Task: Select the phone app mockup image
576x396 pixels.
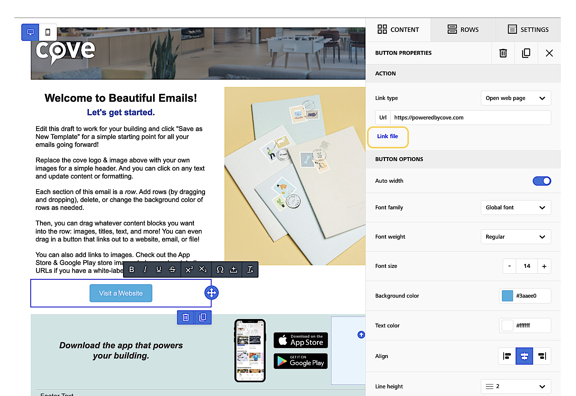Action: (250, 351)
